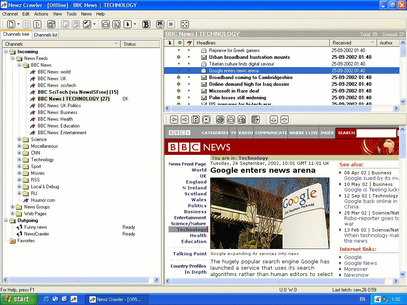Click the open envelope icon in main toolbar
This screenshot has width=407, height=305.
(x=106, y=24)
